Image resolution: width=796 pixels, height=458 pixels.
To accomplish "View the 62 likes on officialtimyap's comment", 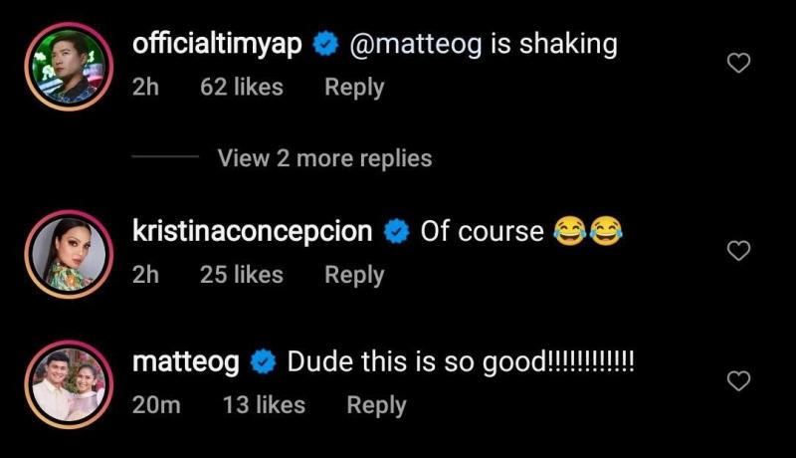I will click(242, 88).
